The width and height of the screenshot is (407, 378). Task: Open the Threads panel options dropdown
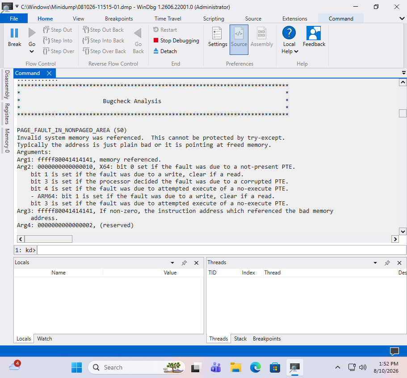point(375,262)
